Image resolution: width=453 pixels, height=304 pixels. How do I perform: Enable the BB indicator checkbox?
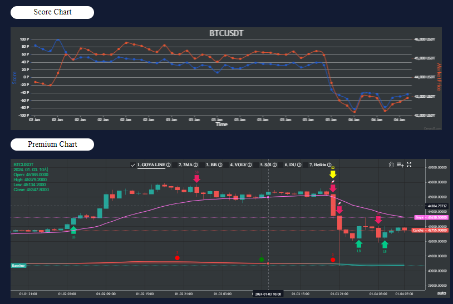[x=201, y=165]
